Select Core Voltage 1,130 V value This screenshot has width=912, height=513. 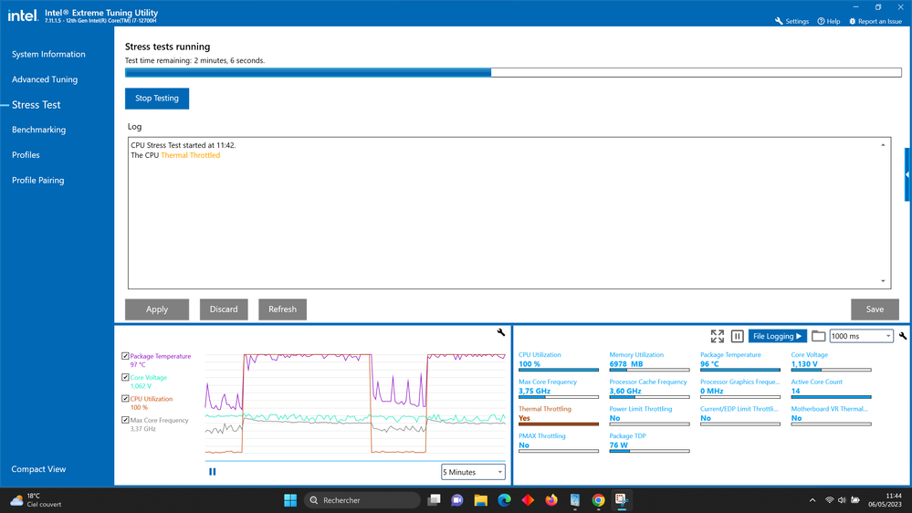click(x=804, y=364)
